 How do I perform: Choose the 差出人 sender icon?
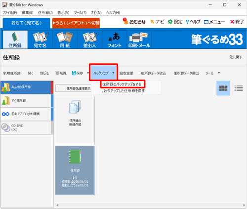[x=89, y=40]
